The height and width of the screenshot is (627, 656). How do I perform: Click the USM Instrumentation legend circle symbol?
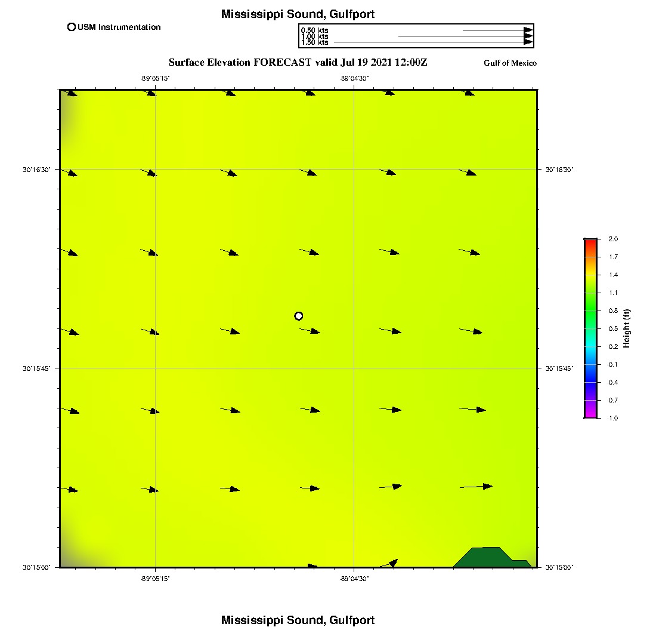pyautogui.click(x=72, y=27)
